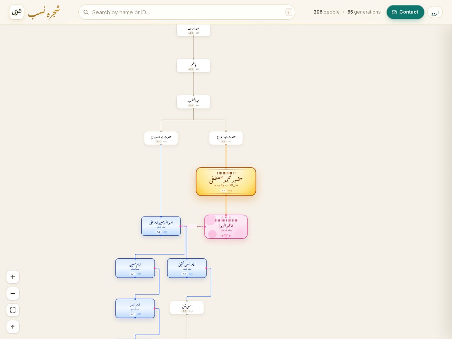
Task: Click the 65 generations count
Action: 364,12
